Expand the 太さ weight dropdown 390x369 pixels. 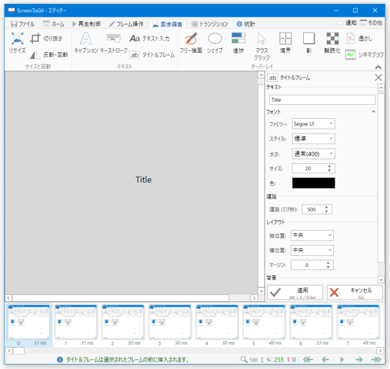[313, 153]
